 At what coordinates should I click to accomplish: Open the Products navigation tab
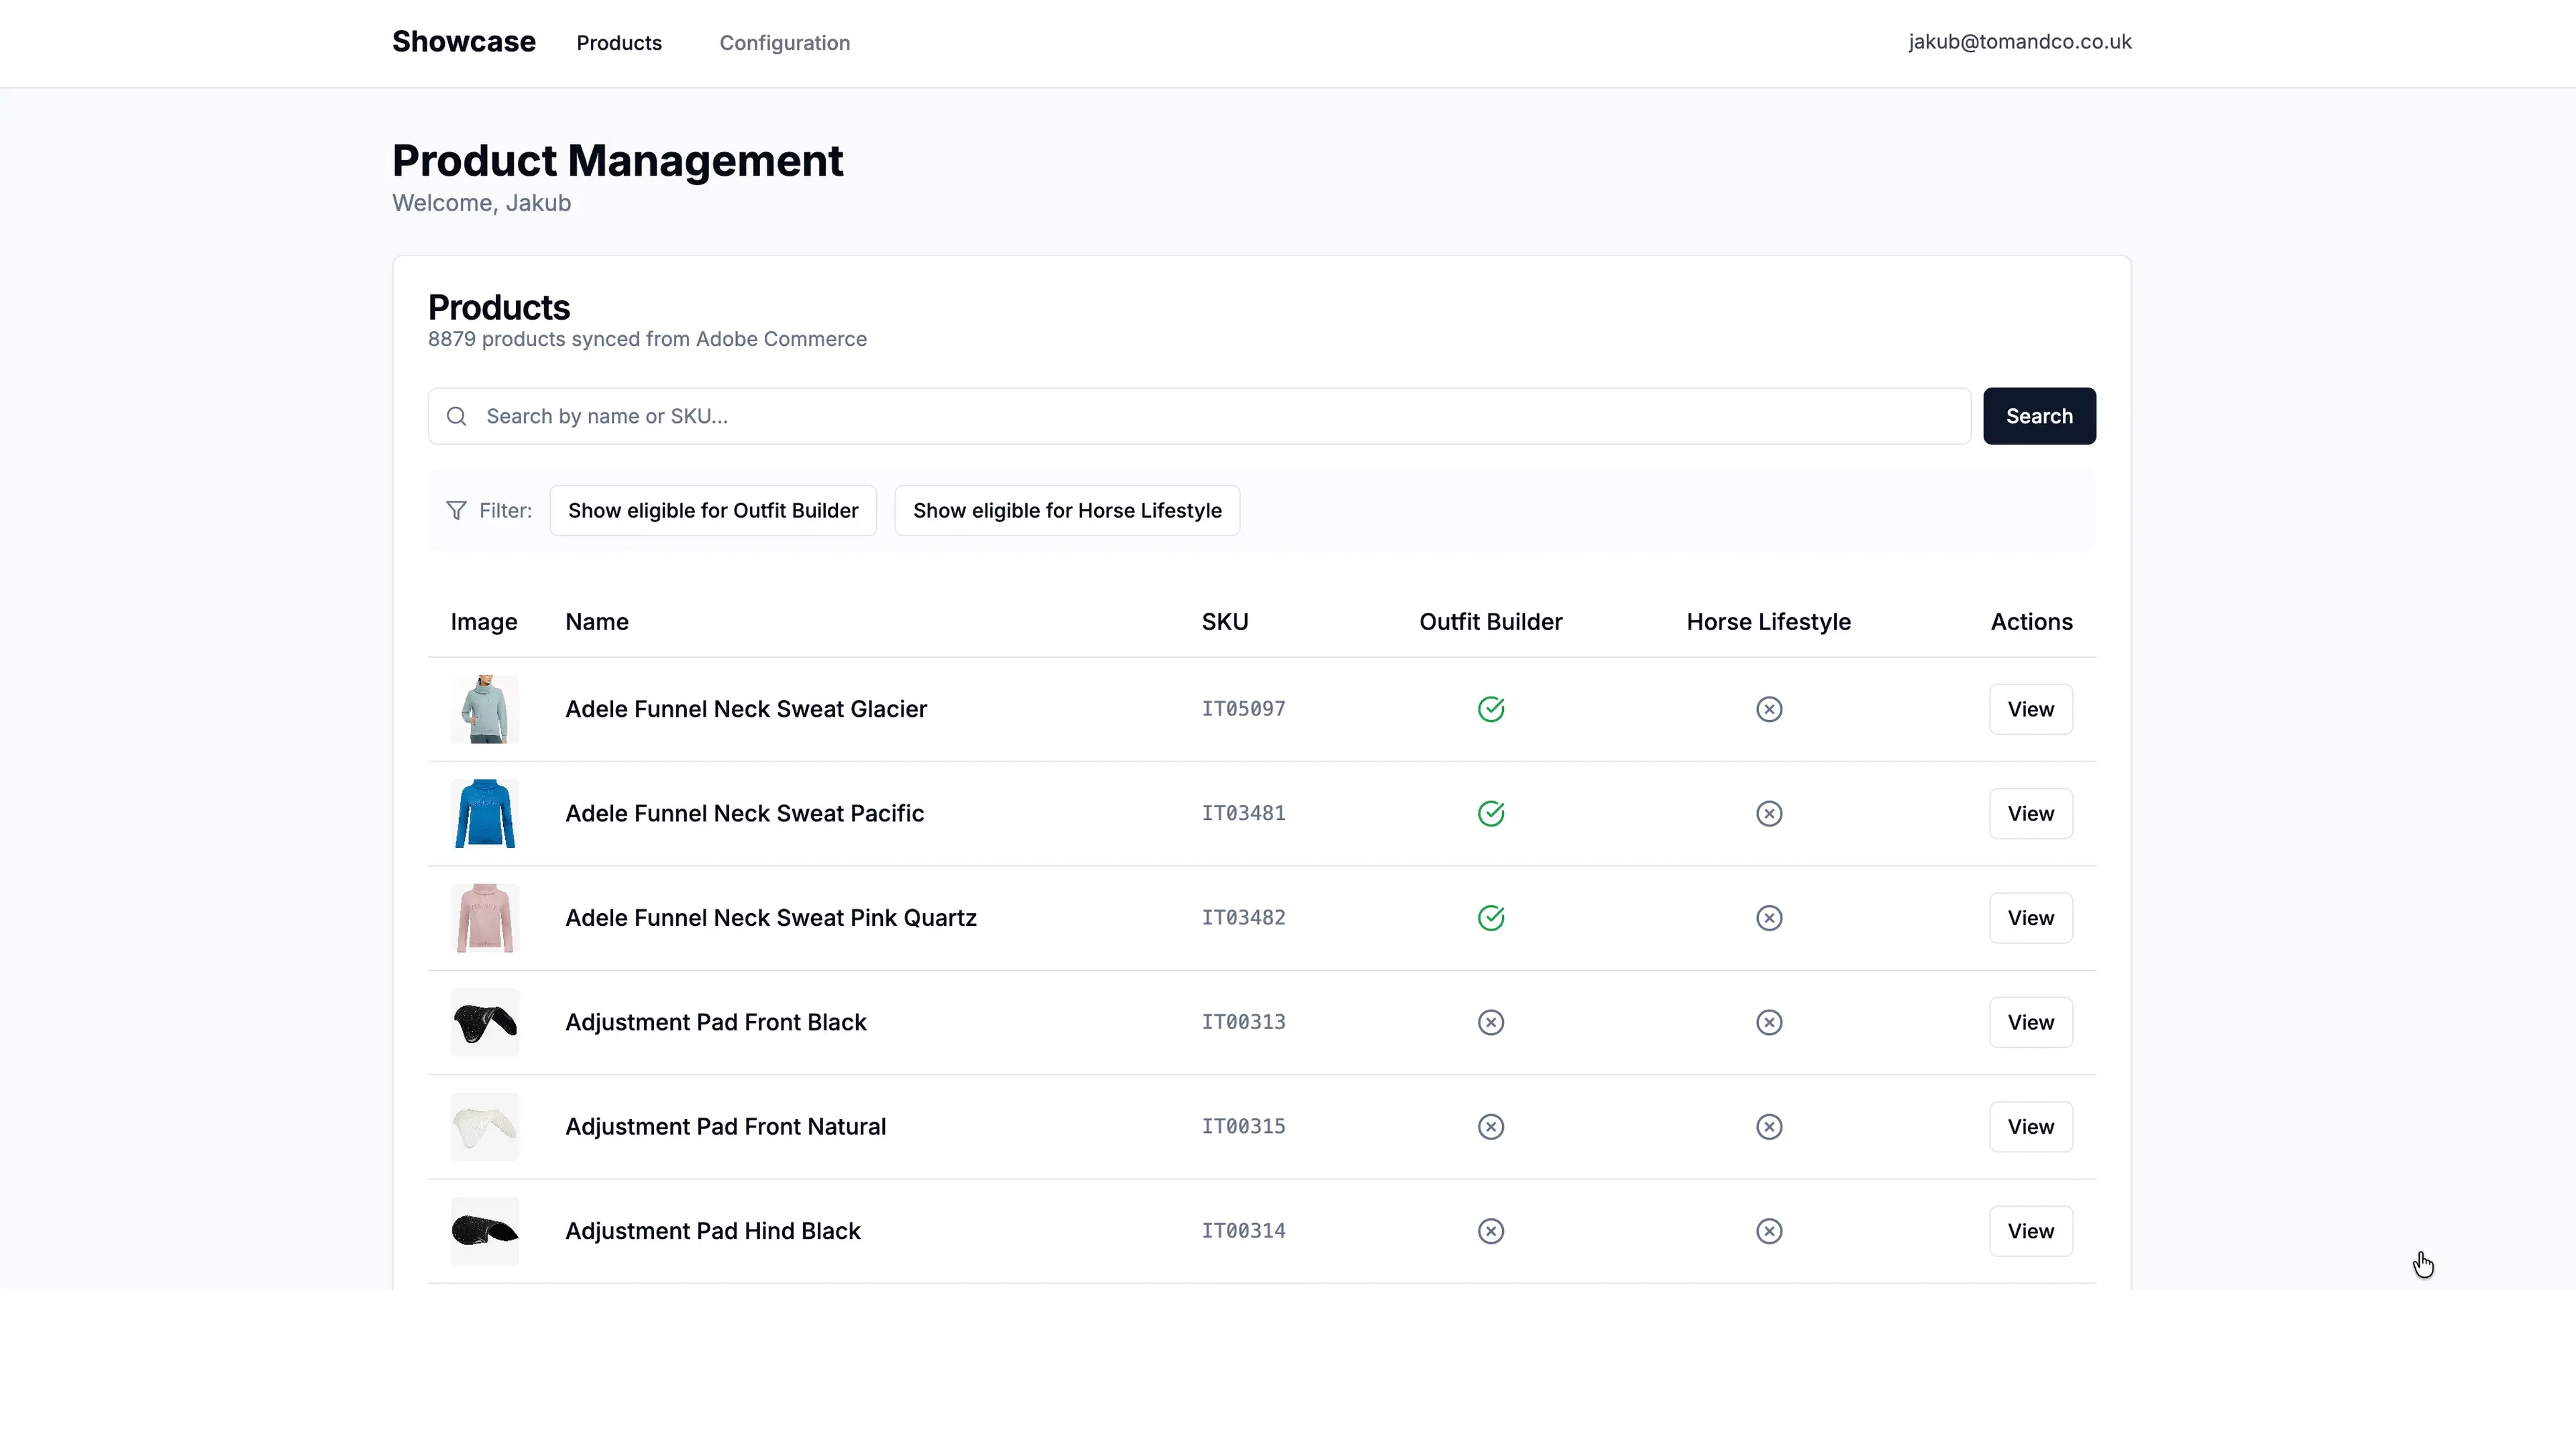point(619,43)
